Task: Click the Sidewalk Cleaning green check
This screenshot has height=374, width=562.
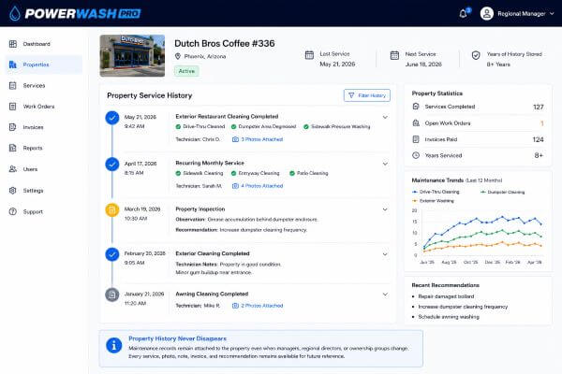Action: click(x=178, y=173)
